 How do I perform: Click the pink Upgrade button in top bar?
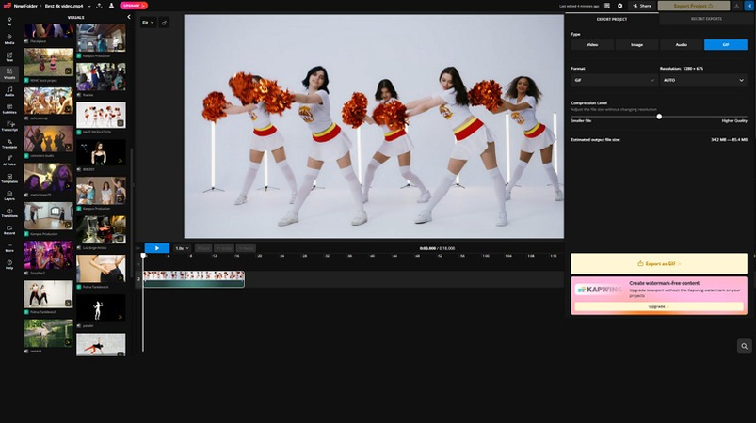134,6
